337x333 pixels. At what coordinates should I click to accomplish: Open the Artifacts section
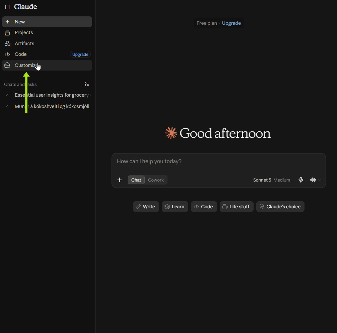(47, 43)
